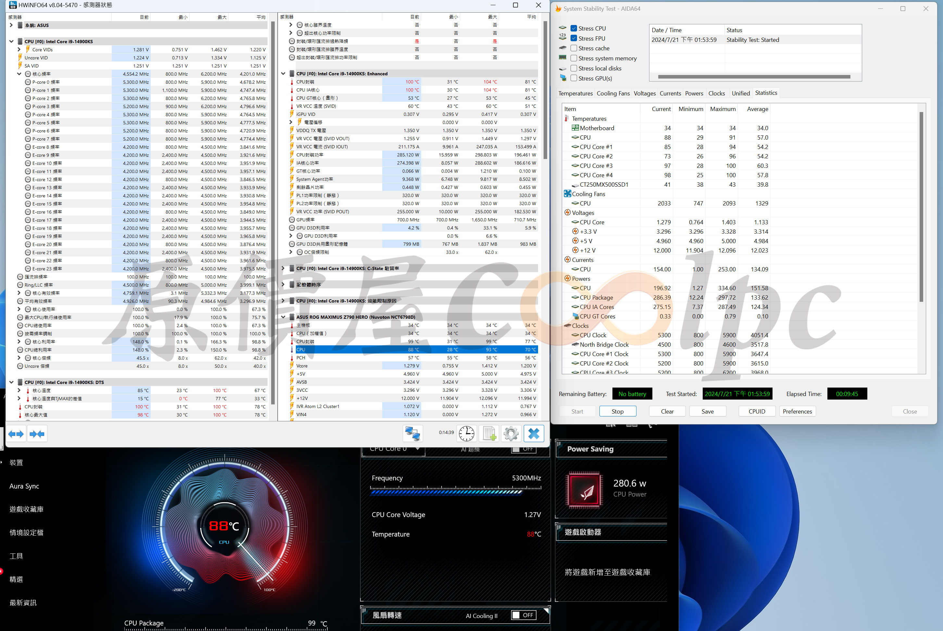The width and height of the screenshot is (943, 631).
Task: Click the Core VIDs lightning bolt icon
Action: point(28,49)
